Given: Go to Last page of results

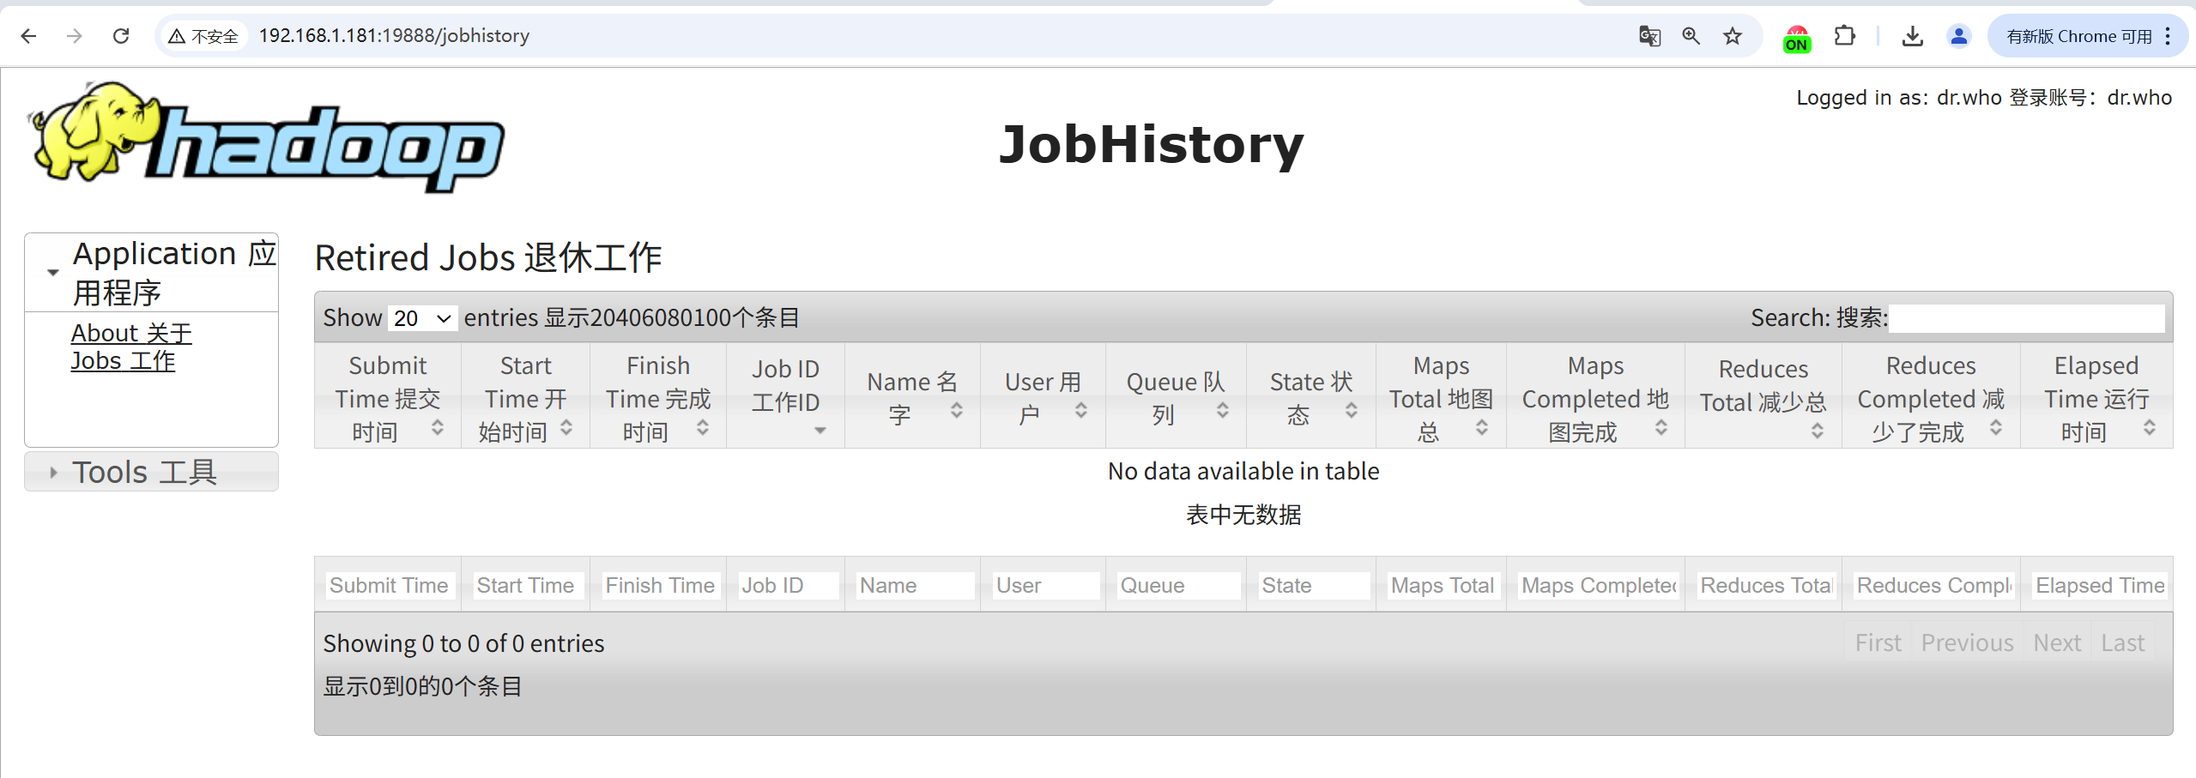Looking at the screenshot, I should point(2123,642).
